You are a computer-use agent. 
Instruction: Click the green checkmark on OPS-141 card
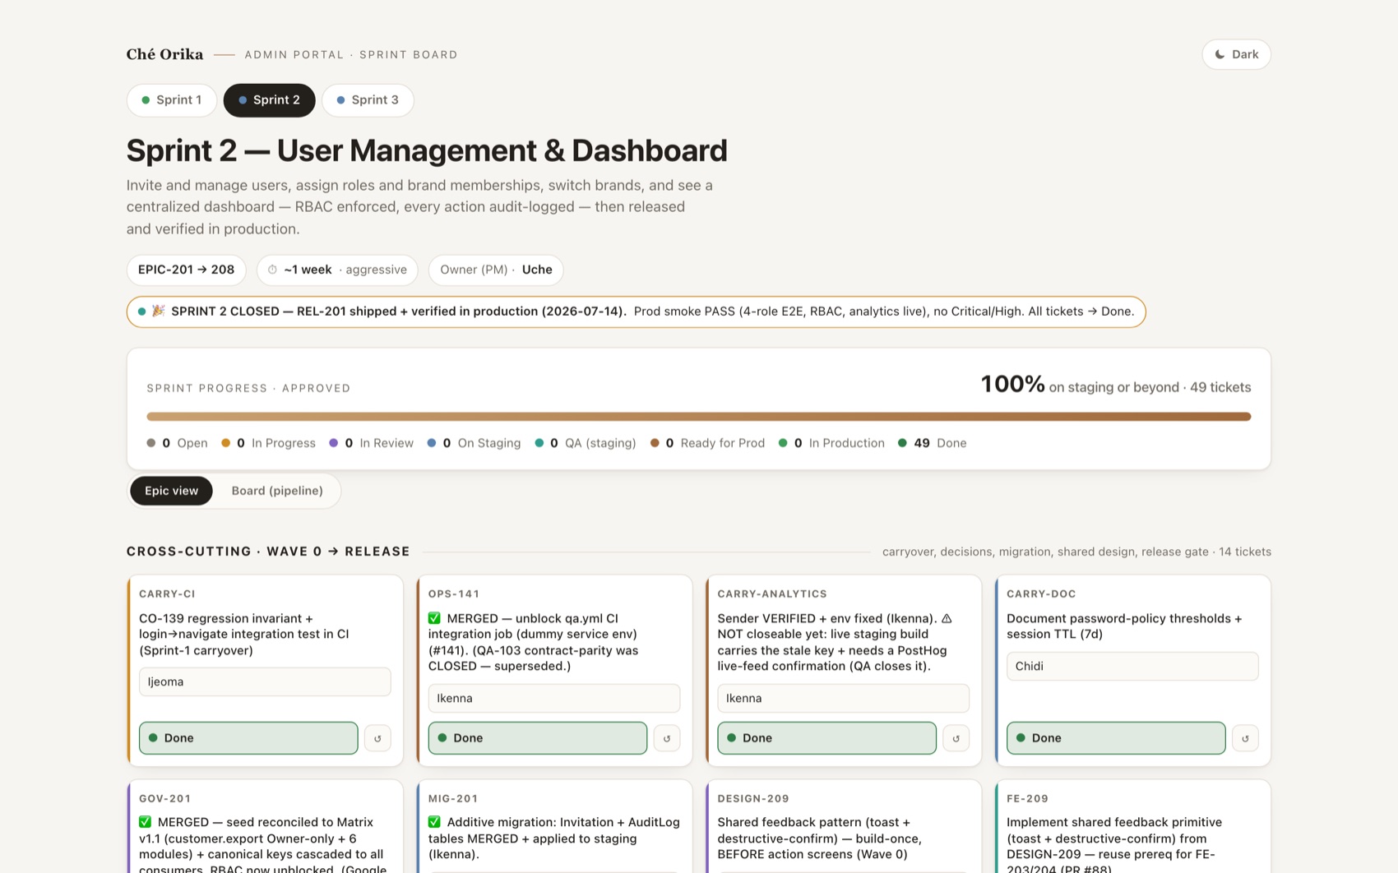[x=434, y=618]
